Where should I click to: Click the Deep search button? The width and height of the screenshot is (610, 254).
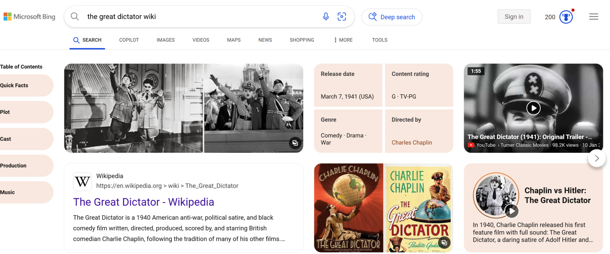[x=392, y=17]
